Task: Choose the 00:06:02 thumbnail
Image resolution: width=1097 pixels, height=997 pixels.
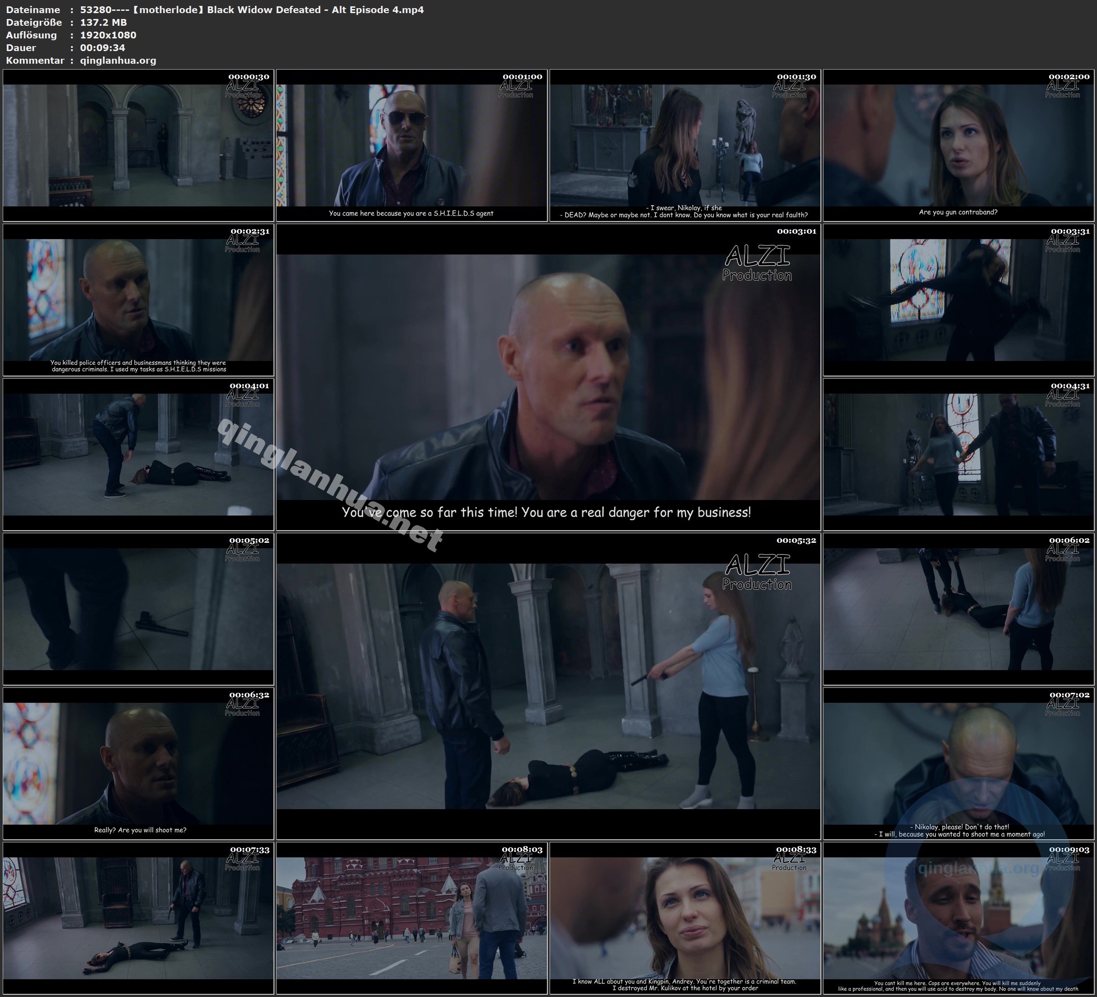Action: pyautogui.click(x=959, y=609)
